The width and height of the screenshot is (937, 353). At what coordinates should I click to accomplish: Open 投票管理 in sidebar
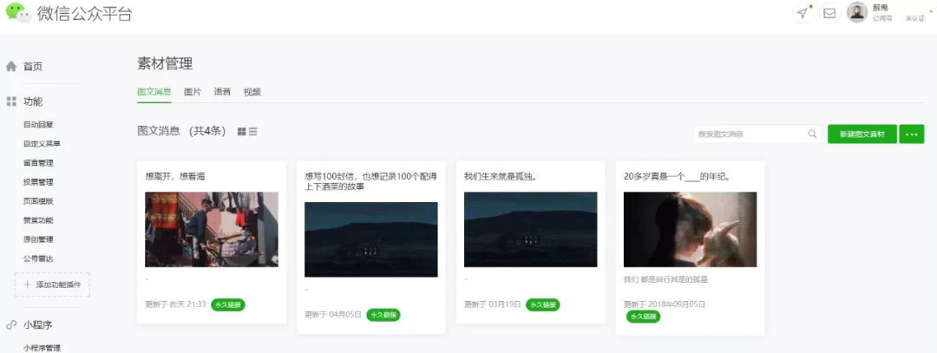click(38, 181)
